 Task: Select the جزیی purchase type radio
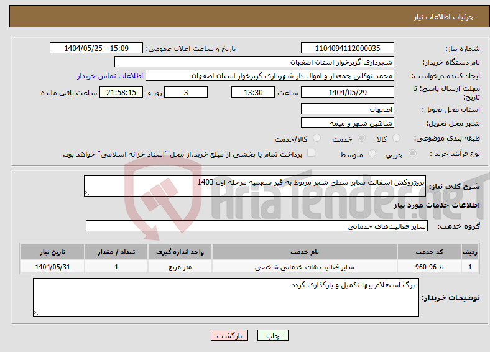[412, 154]
